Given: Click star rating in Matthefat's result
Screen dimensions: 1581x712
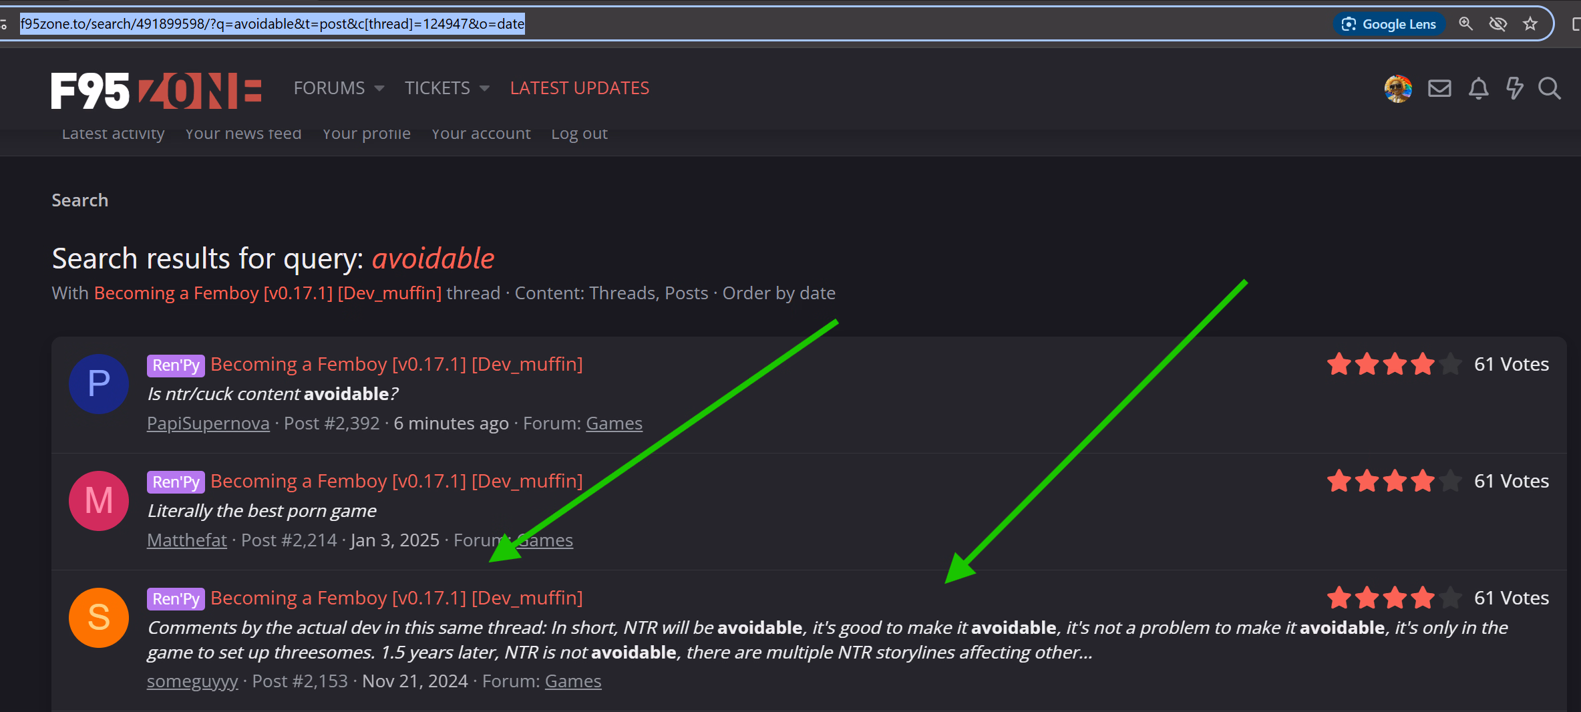Looking at the screenshot, I should coord(1395,482).
